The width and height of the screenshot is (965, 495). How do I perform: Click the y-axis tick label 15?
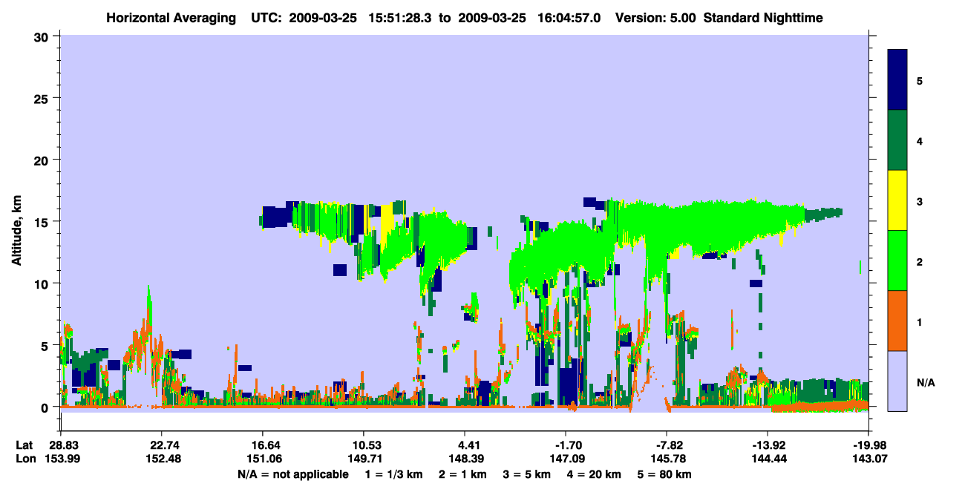43,222
